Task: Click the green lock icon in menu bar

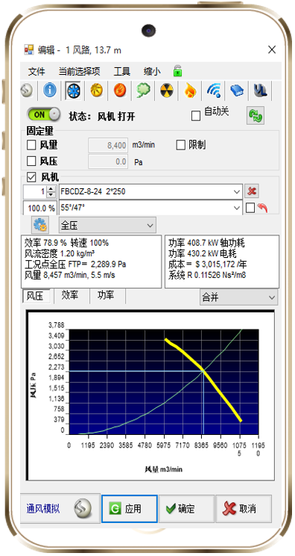Action: click(177, 71)
